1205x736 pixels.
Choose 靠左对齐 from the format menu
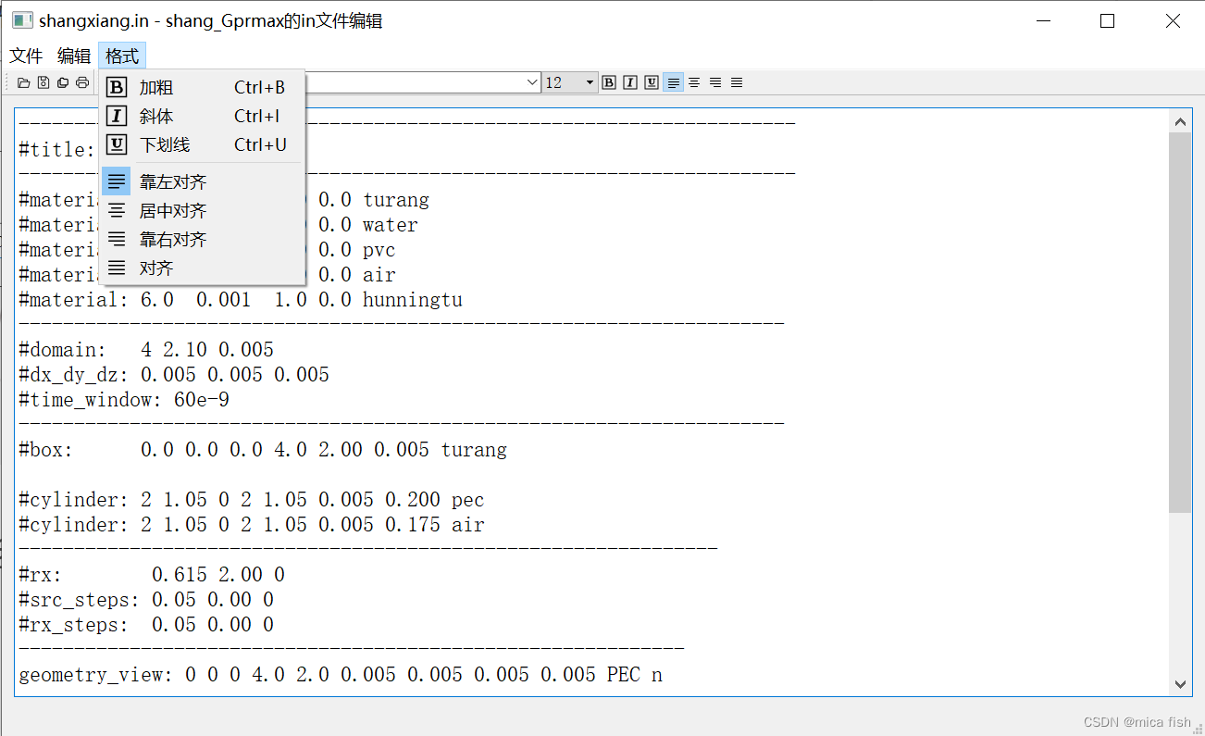click(x=202, y=181)
